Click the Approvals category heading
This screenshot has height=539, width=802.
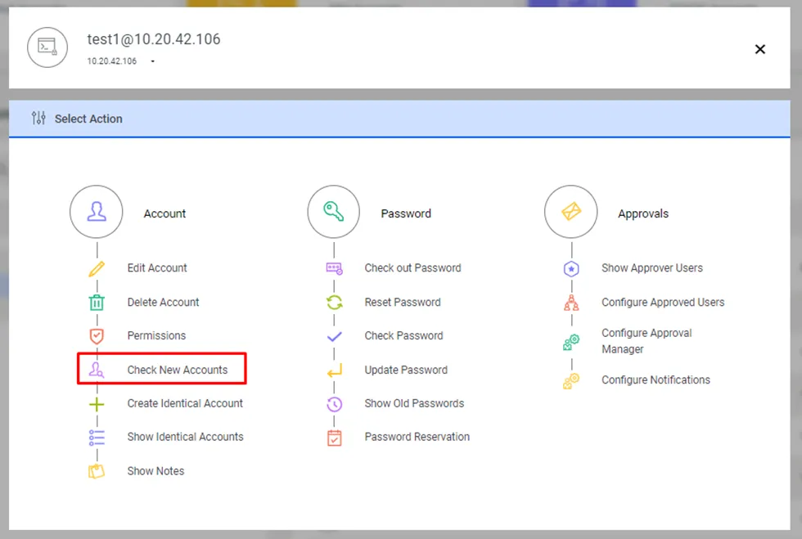pos(643,213)
